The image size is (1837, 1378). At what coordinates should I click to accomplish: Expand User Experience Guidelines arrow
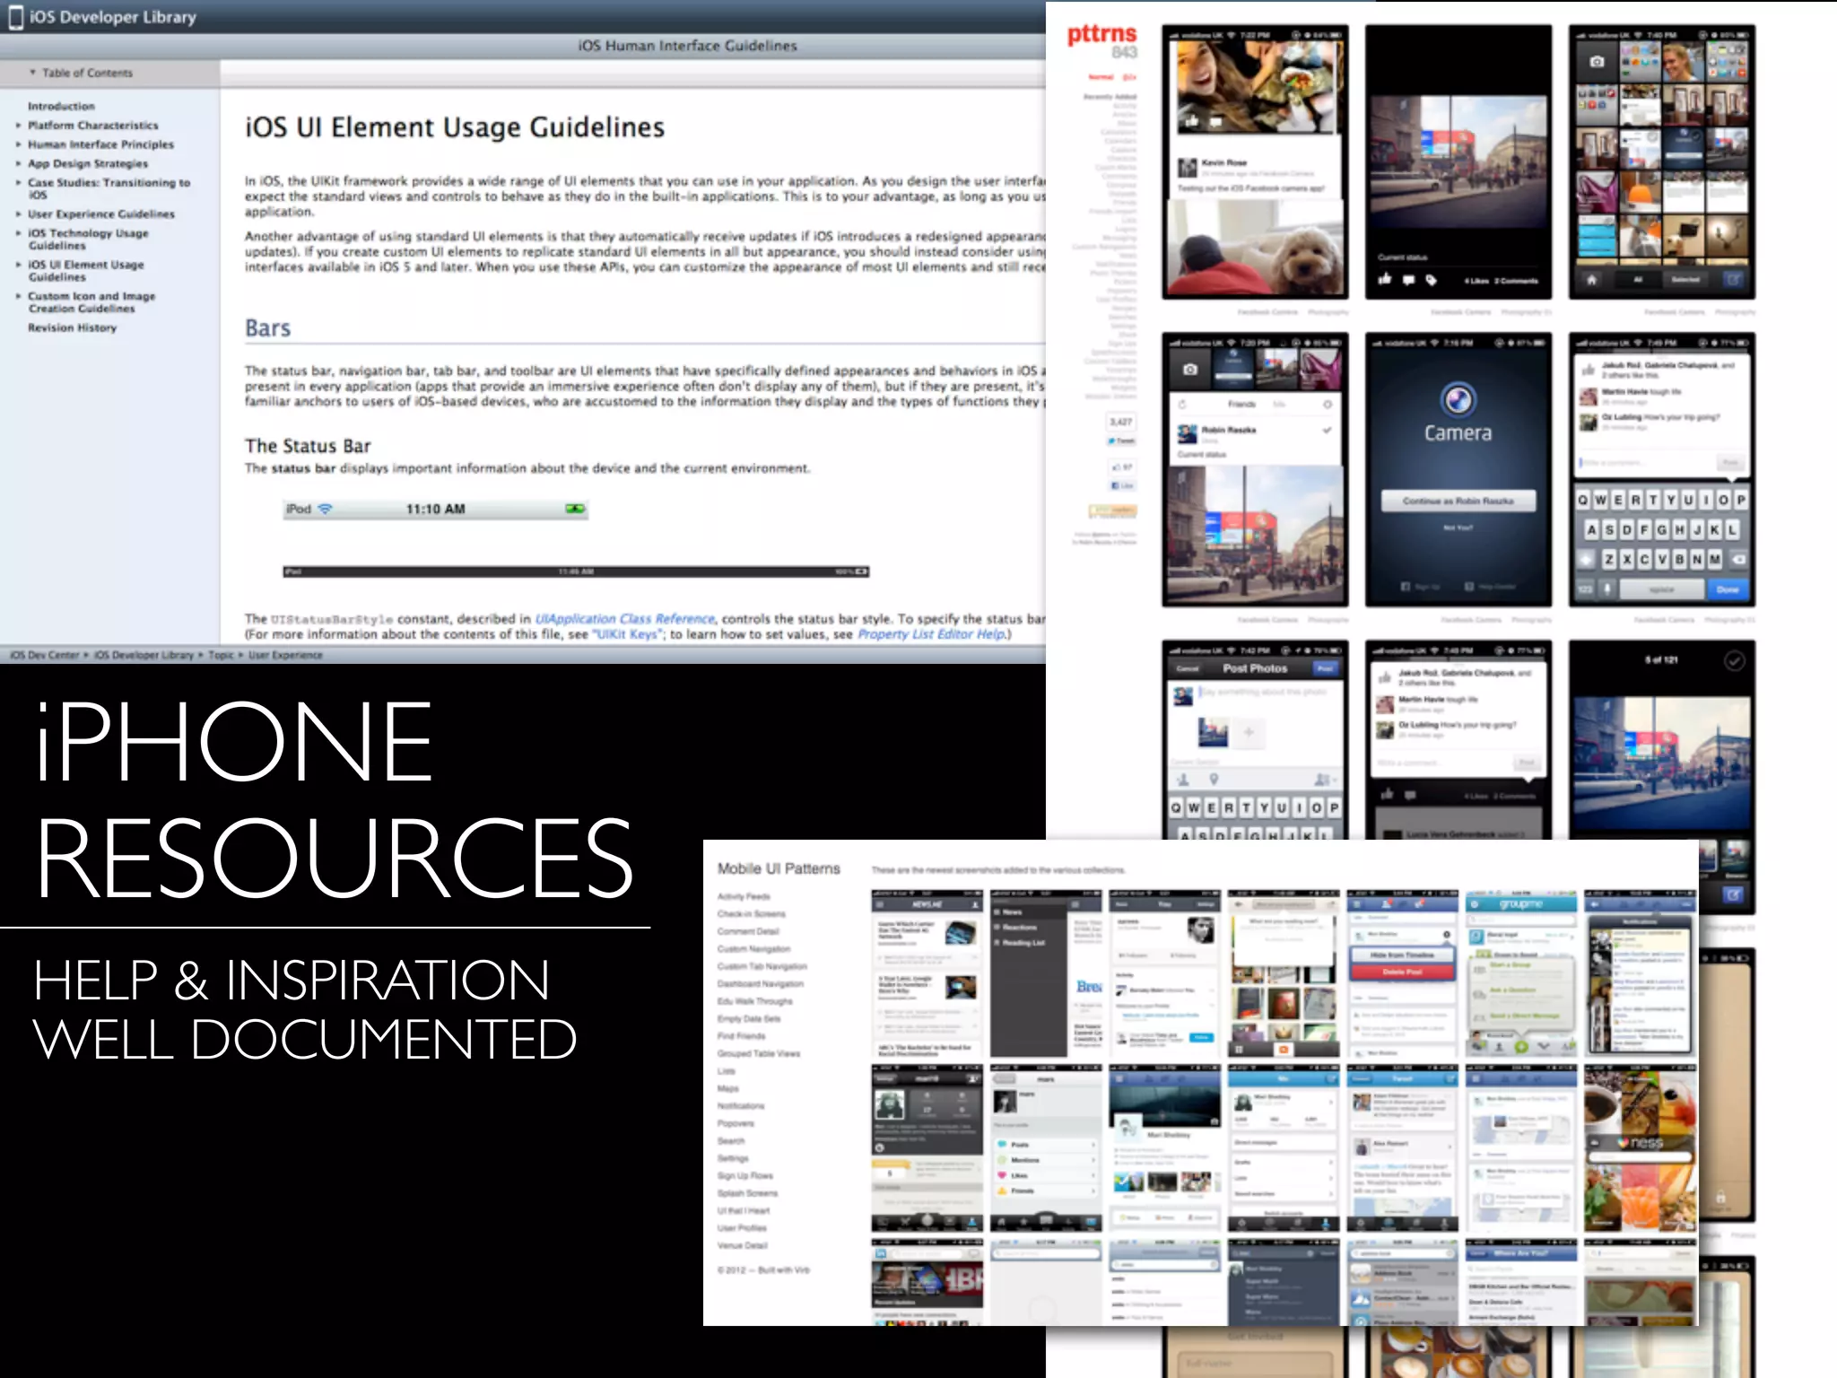click(18, 214)
